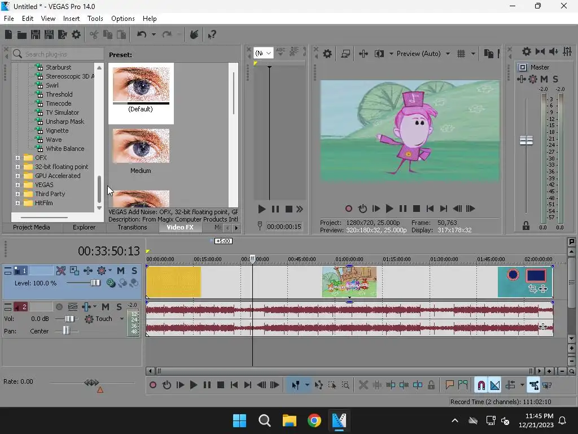Image resolution: width=578 pixels, height=434 pixels.
Task: Toggle master bus Solo button
Action: (555, 79)
